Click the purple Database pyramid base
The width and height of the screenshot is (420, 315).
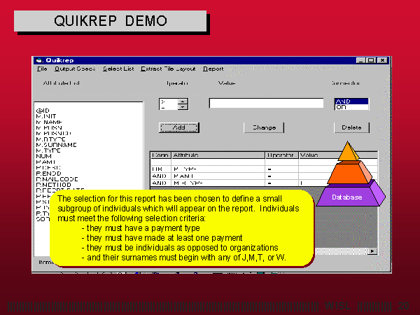[x=348, y=197]
